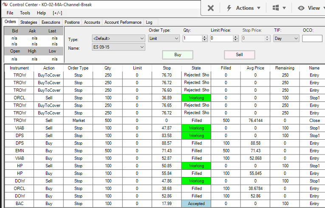The height and width of the screenshot is (208, 325).
Task: Click the eye View icon
Action: [x=301, y=8]
